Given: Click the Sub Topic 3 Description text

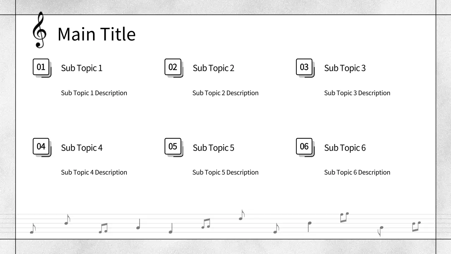Looking at the screenshot, I should tap(357, 93).
